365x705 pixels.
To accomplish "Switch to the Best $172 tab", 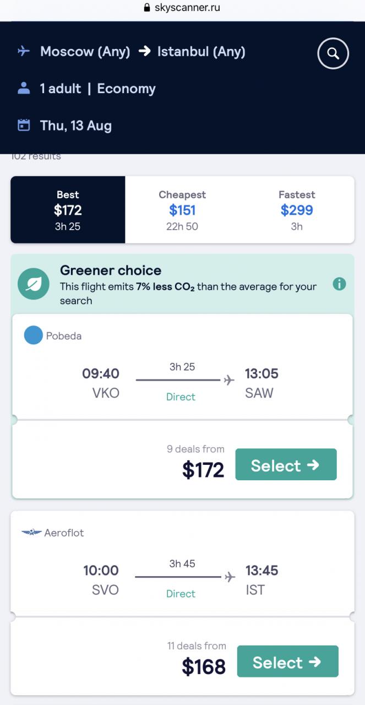I will click(x=68, y=210).
